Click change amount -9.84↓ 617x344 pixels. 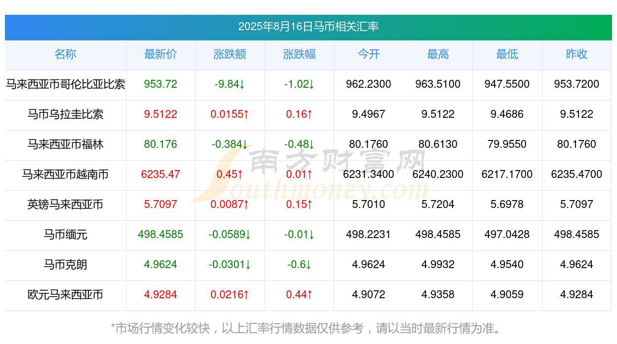point(230,84)
